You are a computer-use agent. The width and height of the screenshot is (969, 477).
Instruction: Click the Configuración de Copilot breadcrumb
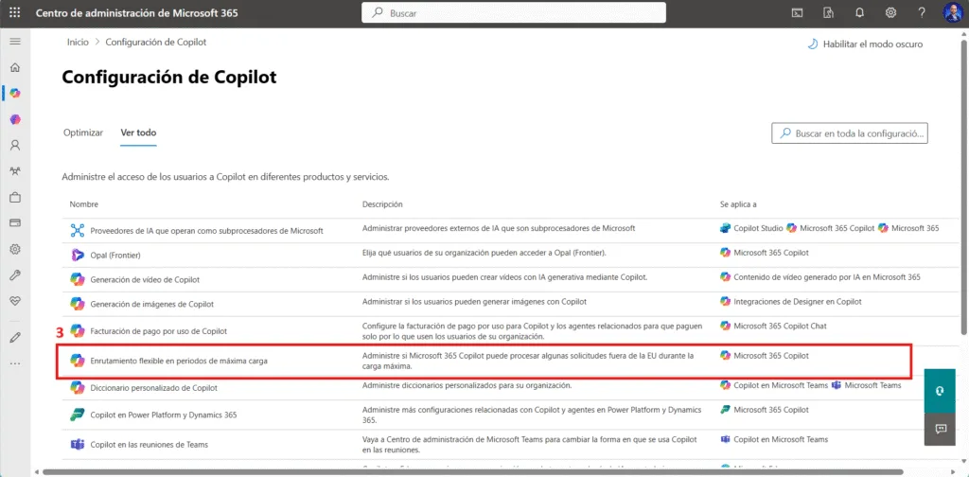point(156,42)
